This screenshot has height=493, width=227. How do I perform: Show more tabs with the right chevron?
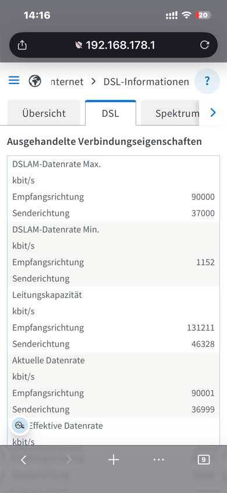[213, 113]
